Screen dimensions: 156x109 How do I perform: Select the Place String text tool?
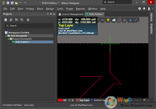130,20
